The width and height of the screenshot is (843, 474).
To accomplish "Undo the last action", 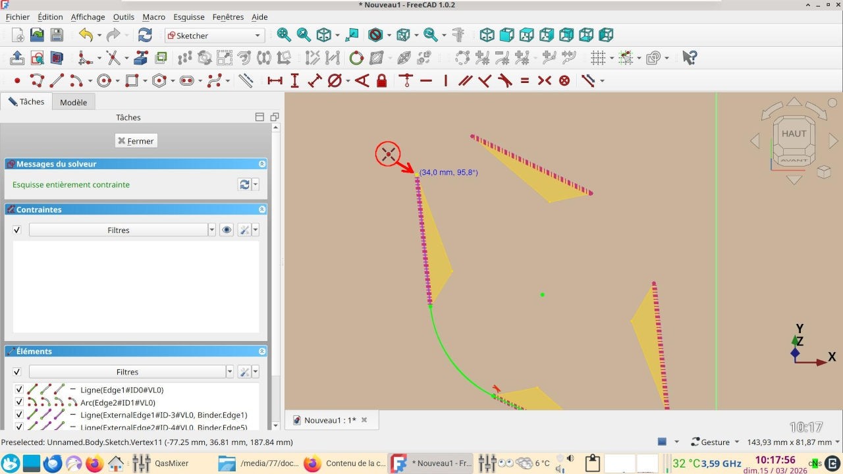I will pos(86,35).
